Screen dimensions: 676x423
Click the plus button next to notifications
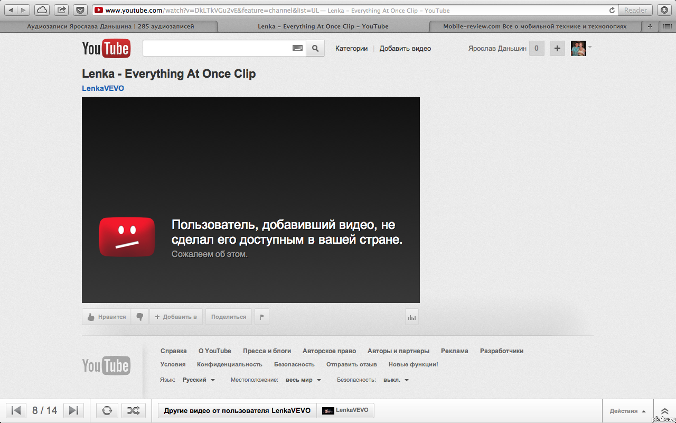coord(557,48)
